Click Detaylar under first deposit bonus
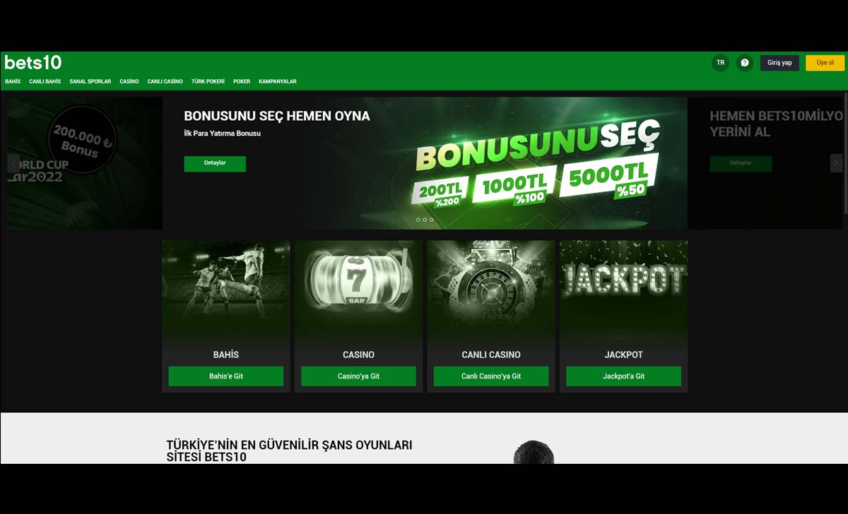Image resolution: width=848 pixels, height=514 pixels. pos(215,163)
